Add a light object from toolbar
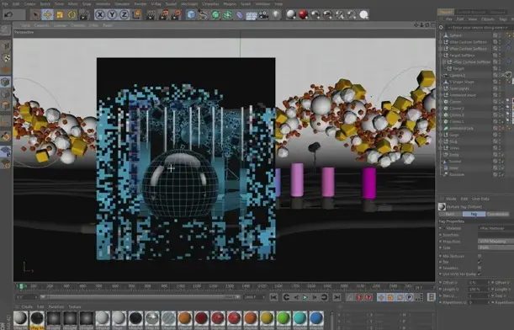 tap(276, 15)
